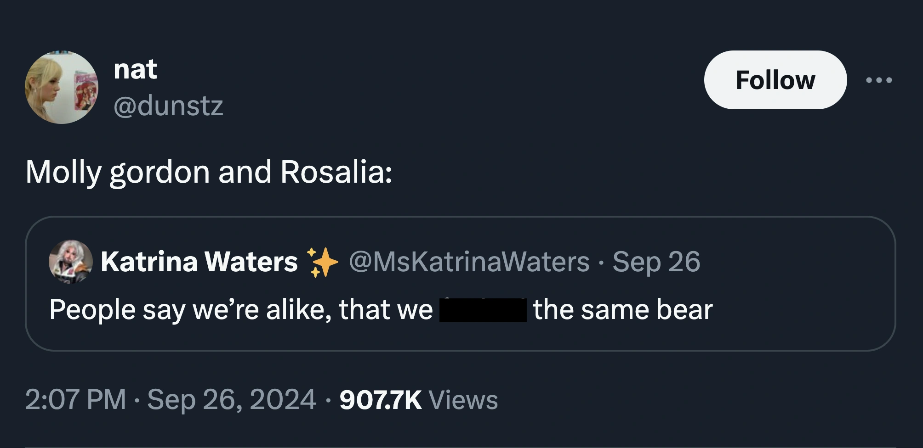923x448 pixels.
Task: Click the @dunstz handle
Action: 168,106
